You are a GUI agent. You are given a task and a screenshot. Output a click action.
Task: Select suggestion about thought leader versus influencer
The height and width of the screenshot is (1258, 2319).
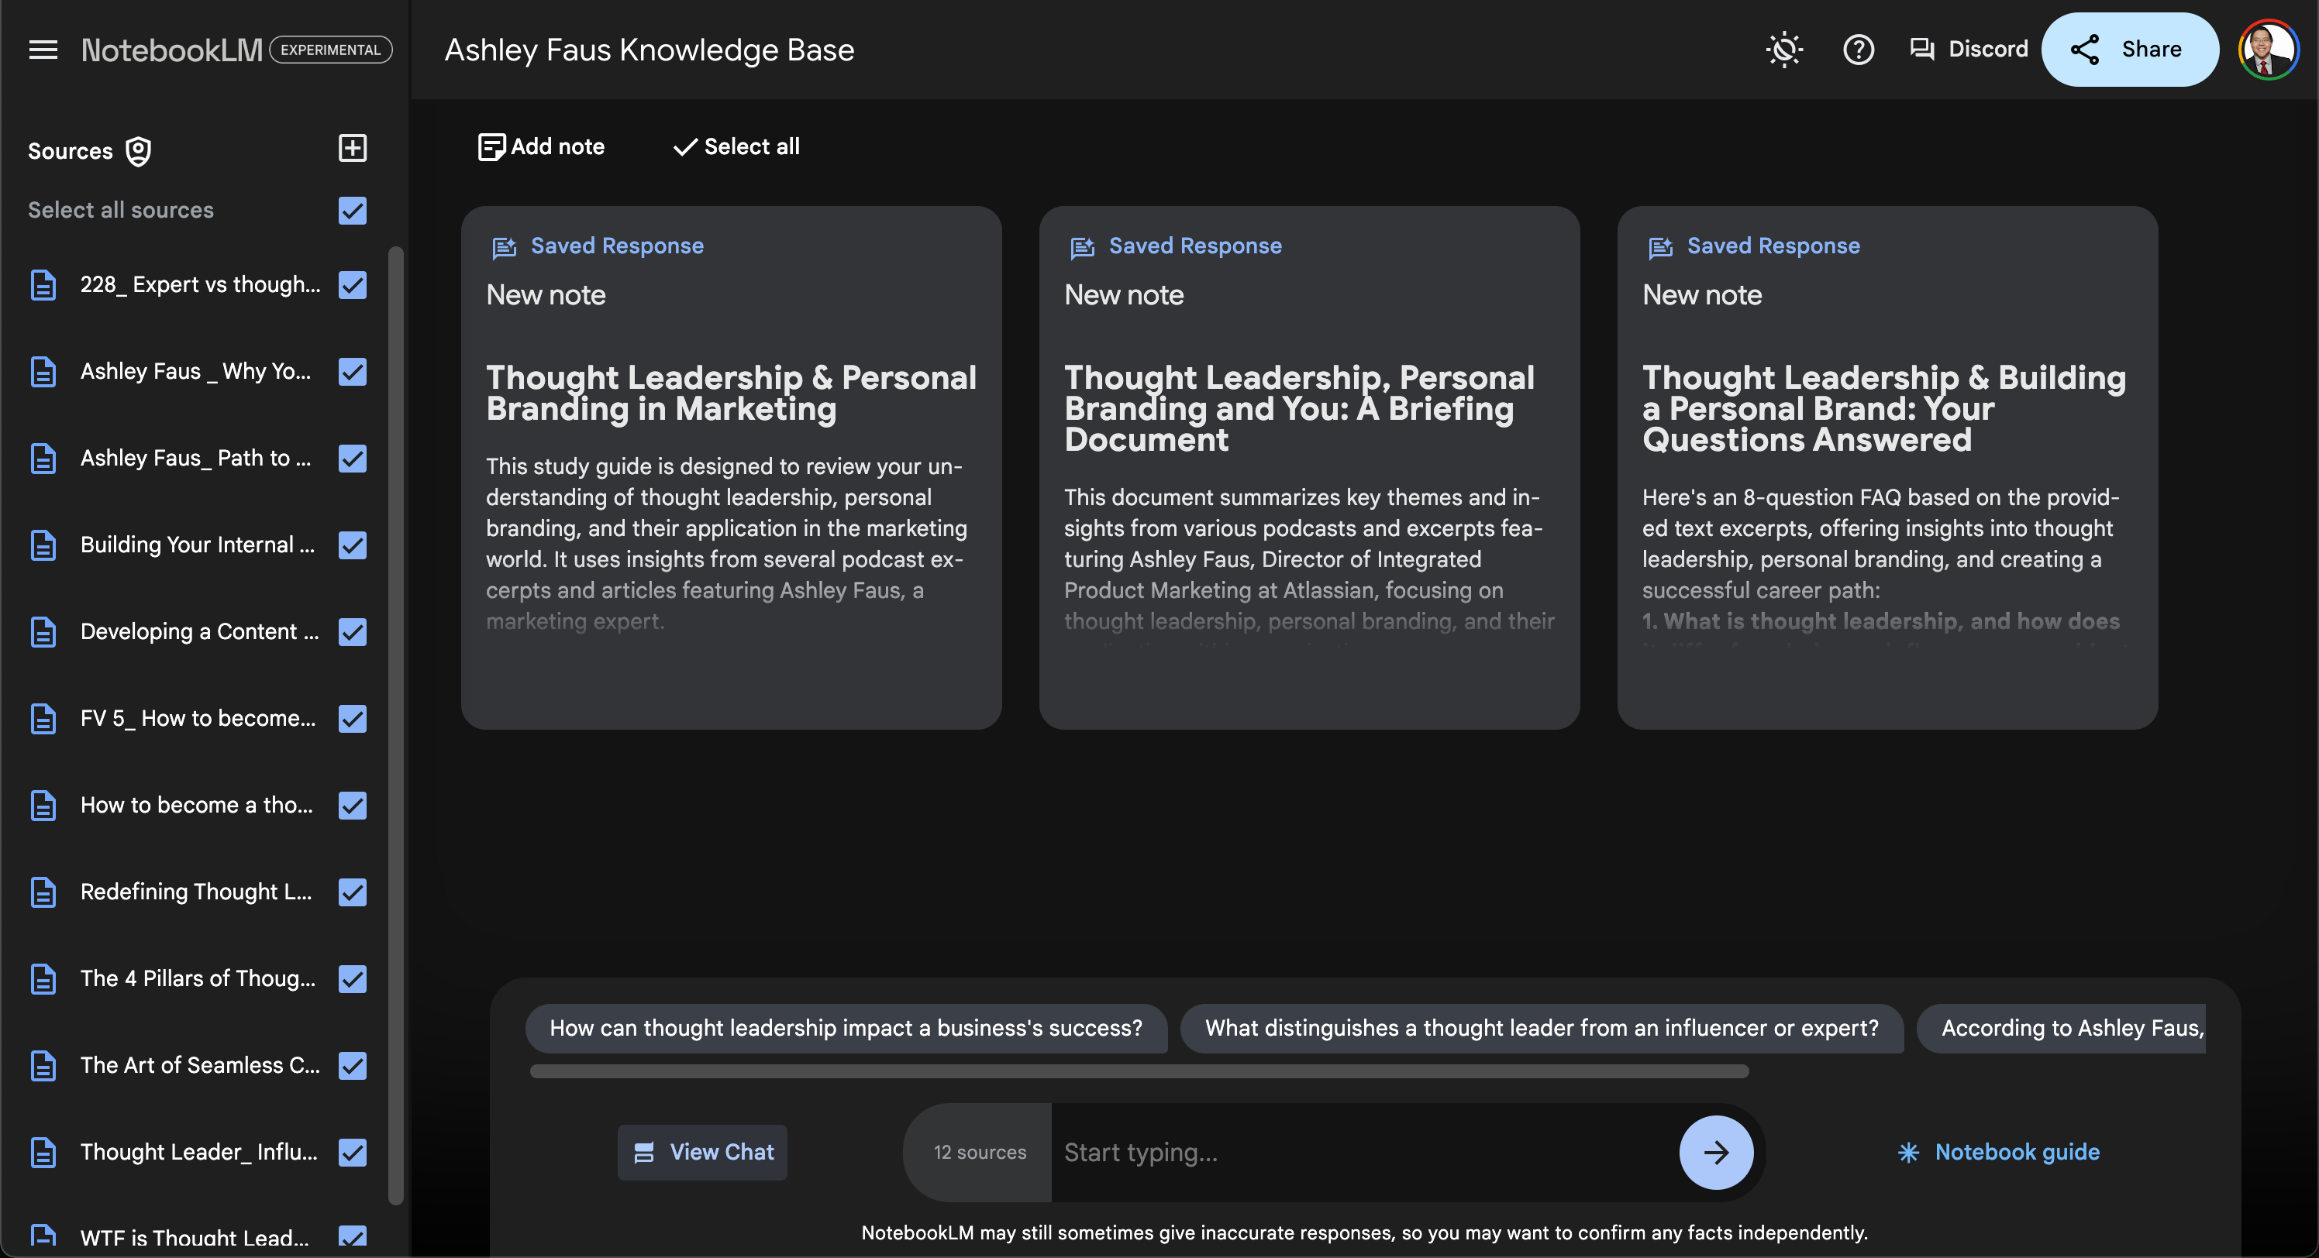pyautogui.click(x=1541, y=1029)
